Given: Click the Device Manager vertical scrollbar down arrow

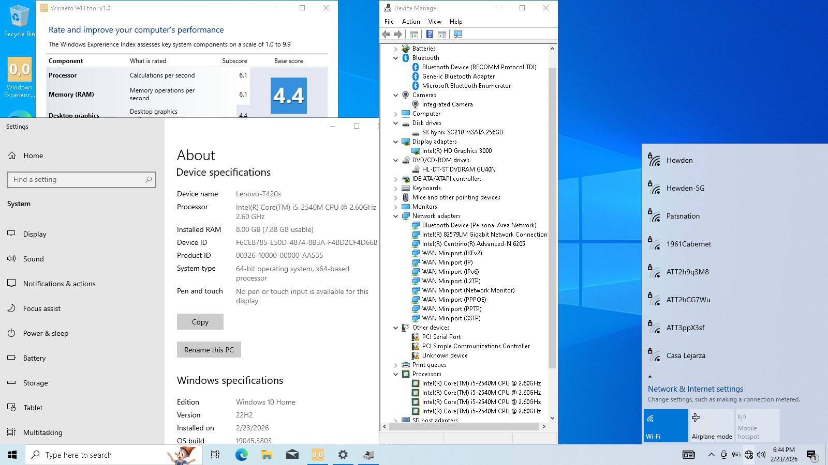Looking at the screenshot, I should (x=552, y=418).
